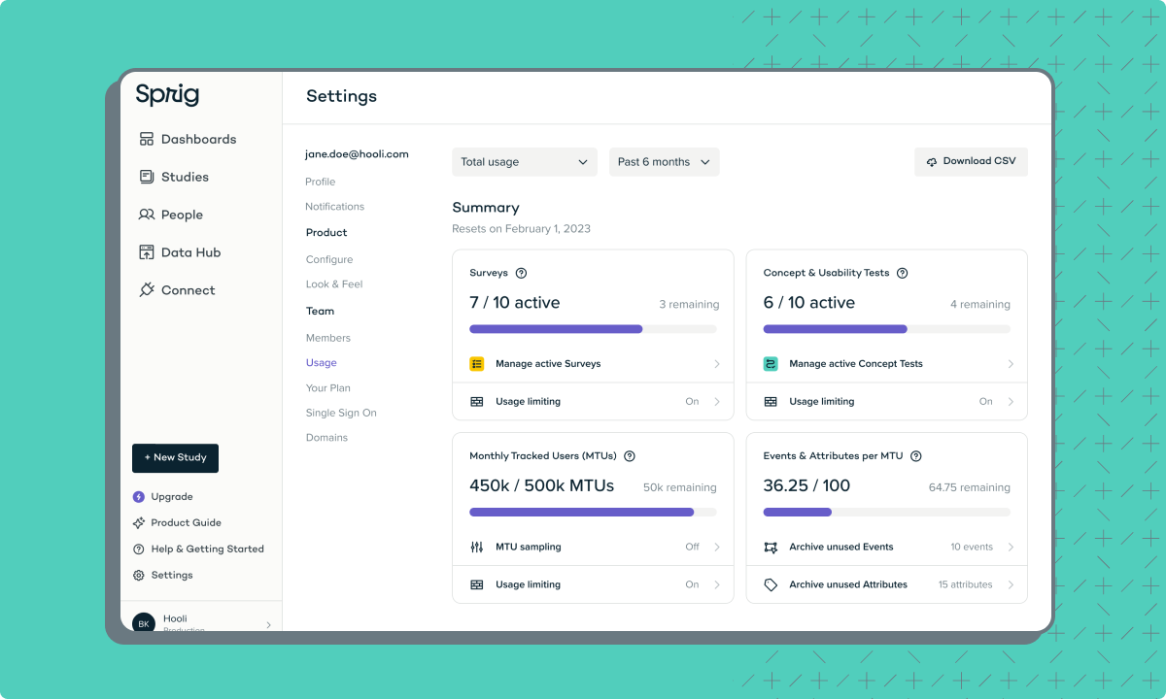This screenshot has height=699, width=1166.
Task: Toggle Usage limiting under Concept & Usability Tests
Action: coord(886,401)
